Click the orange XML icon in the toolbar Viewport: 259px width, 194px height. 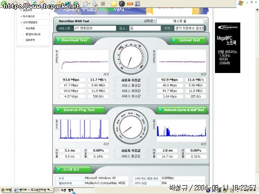(130, 4)
